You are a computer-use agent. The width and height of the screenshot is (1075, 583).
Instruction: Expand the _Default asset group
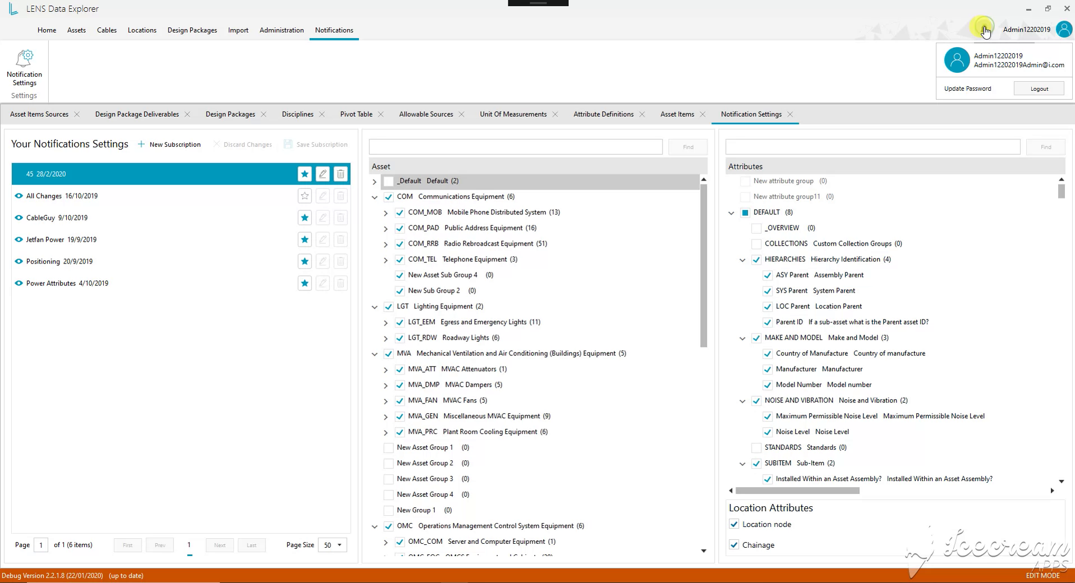[x=374, y=182]
